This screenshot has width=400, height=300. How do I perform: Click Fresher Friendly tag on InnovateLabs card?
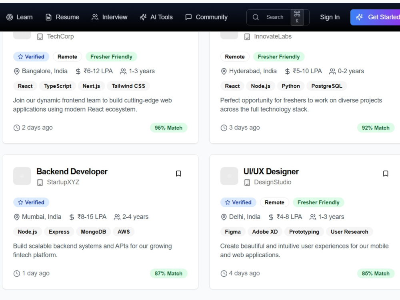pyautogui.click(x=279, y=57)
